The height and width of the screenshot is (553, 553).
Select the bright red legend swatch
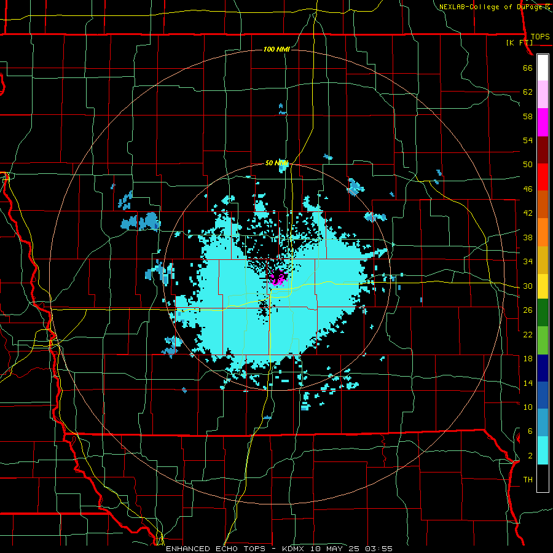[543, 177]
